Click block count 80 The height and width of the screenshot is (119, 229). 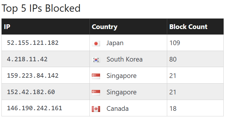pos(173,59)
